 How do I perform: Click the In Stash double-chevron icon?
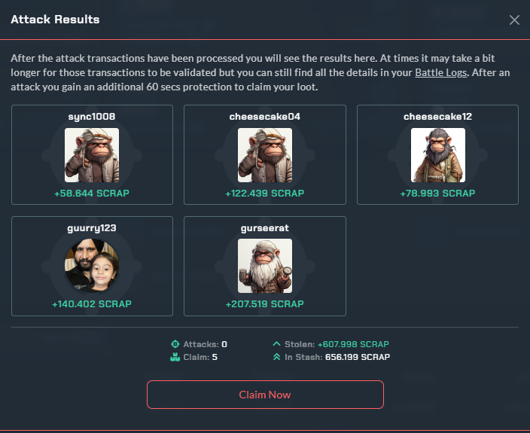point(276,357)
